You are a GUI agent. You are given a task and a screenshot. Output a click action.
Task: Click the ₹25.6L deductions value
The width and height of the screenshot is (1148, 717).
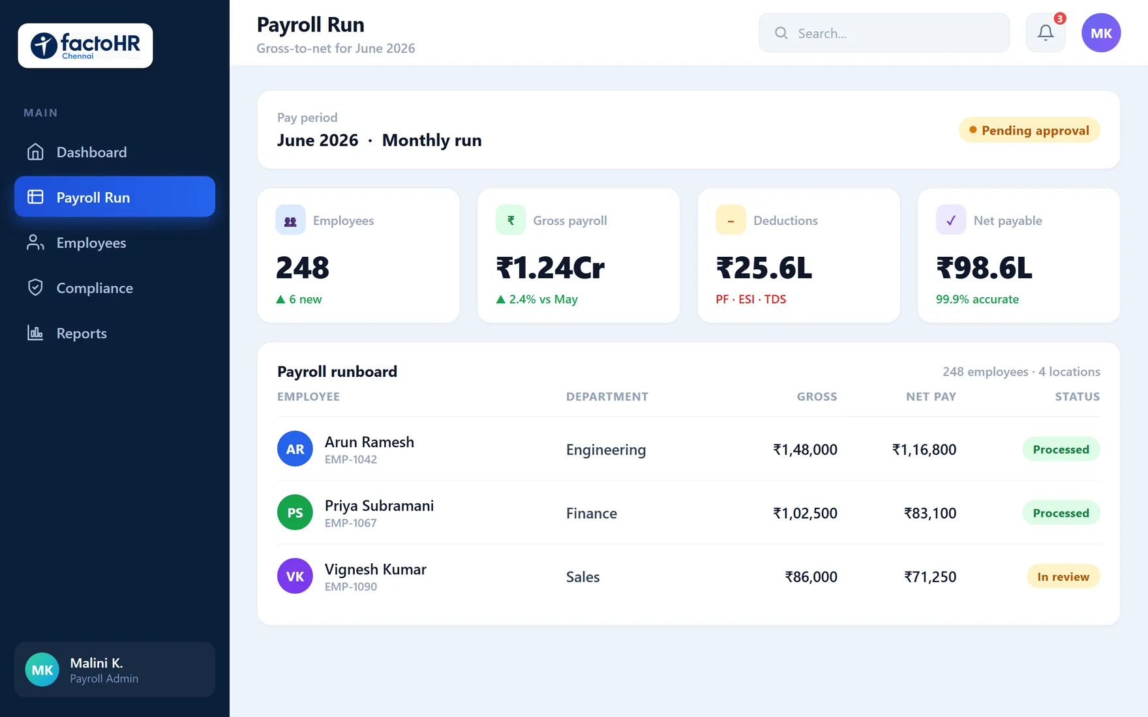coord(764,268)
